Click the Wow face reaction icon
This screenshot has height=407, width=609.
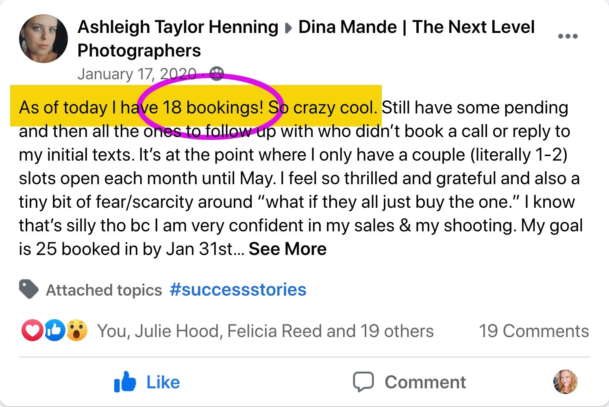(x=77, y=330)
